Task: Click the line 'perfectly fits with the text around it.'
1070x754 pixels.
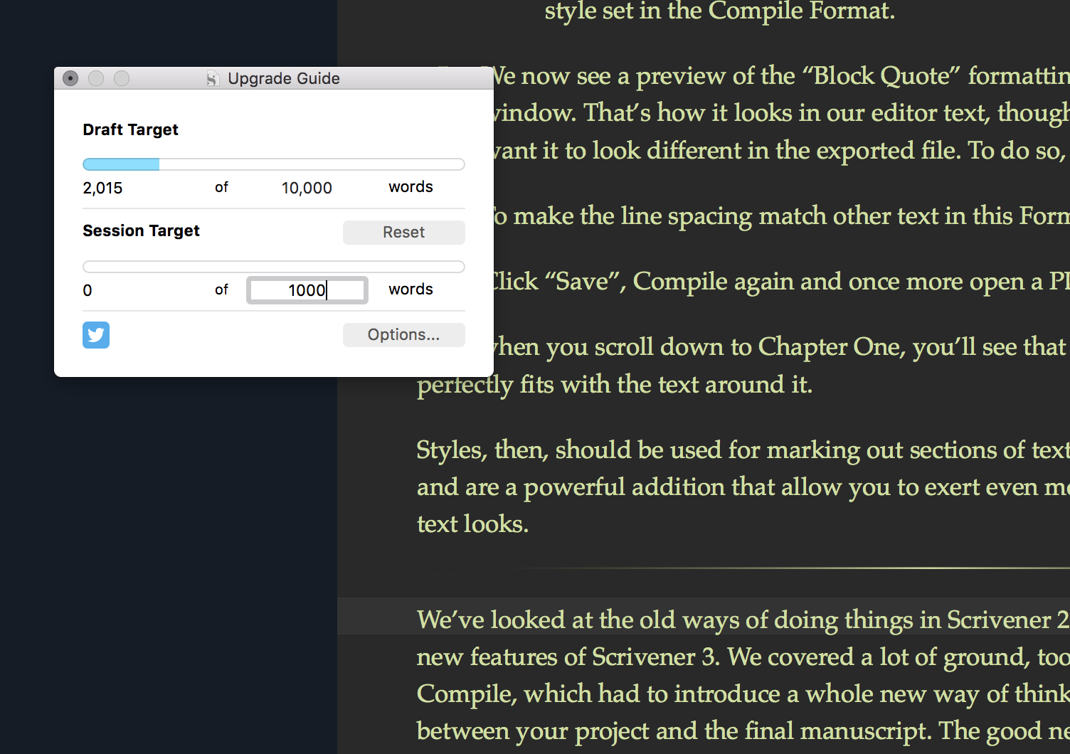Action: [x=615, y=385]
